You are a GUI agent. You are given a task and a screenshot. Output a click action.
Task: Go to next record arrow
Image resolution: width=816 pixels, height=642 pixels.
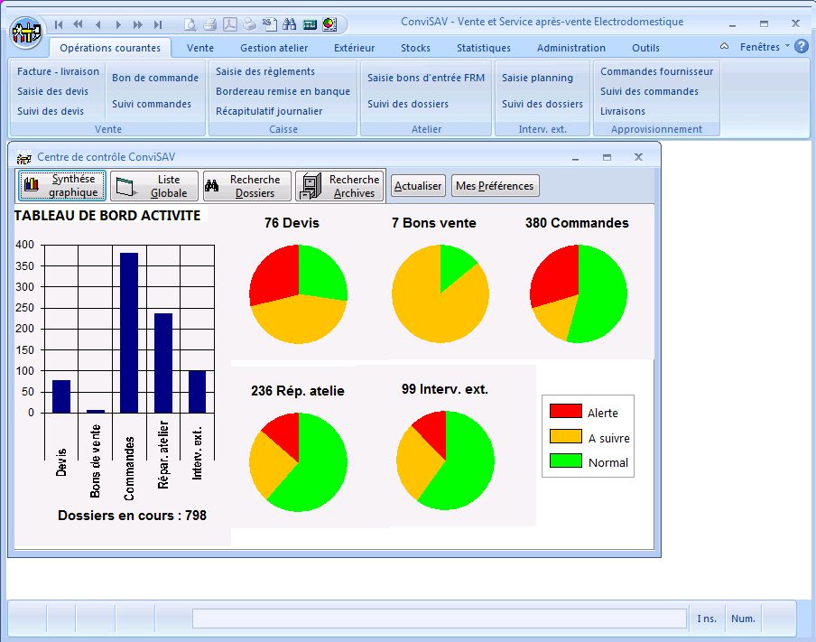[118, 24]
